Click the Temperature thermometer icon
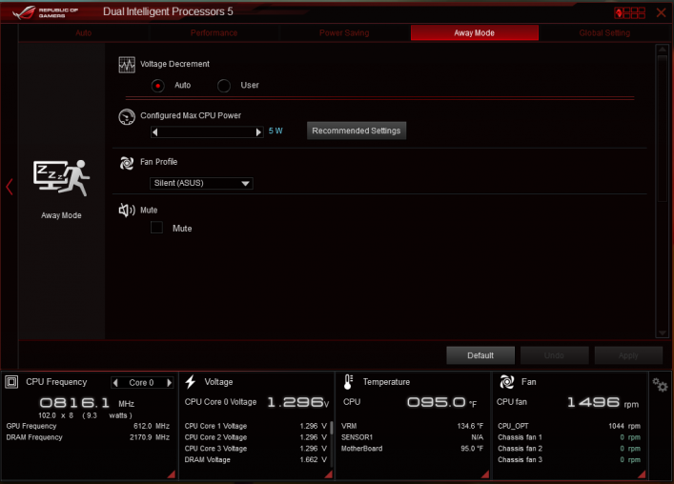This screenshot has height=484, width=674. coord(348,382)
